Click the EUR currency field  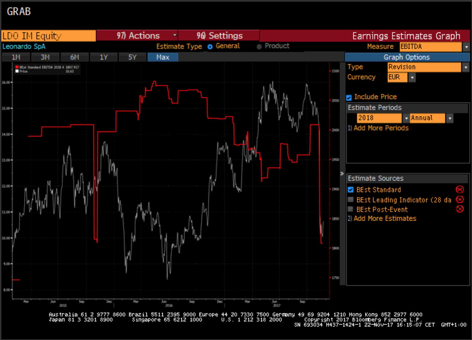398,77
